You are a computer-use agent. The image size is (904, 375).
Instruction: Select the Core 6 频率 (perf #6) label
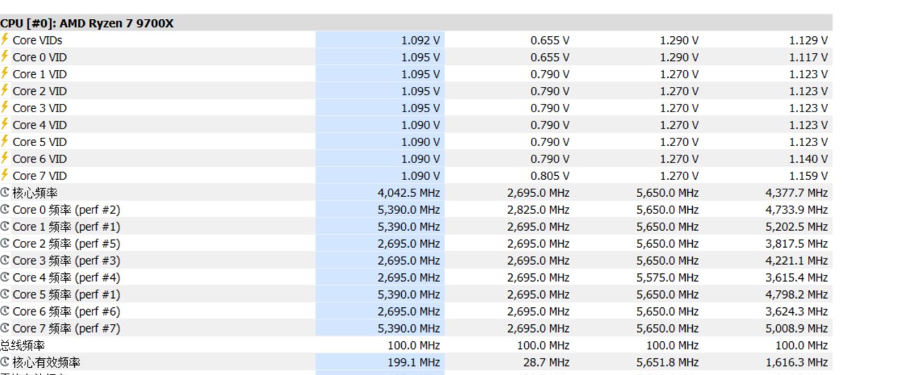[66, 311]
